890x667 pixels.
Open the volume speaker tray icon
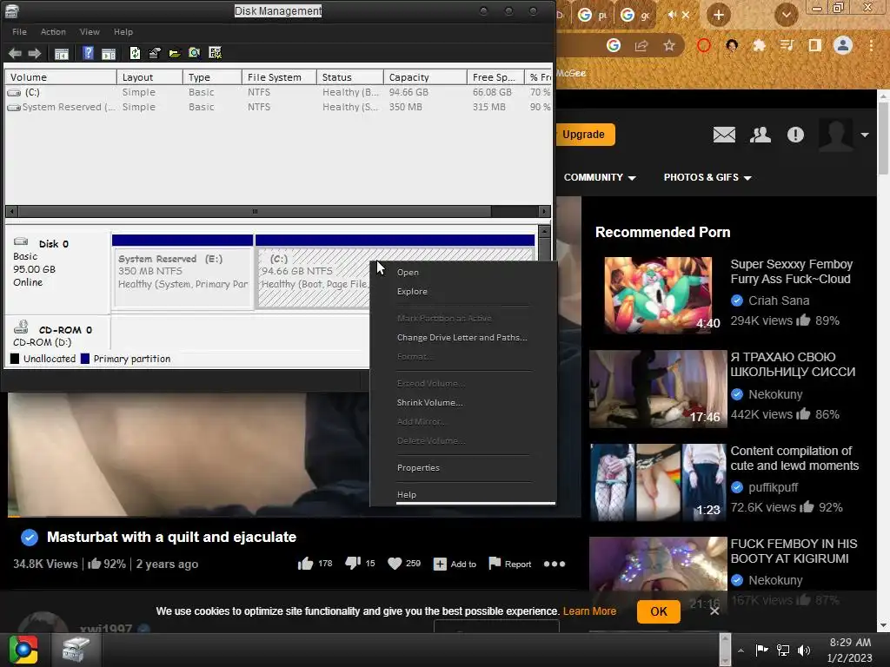click(804, 650)
